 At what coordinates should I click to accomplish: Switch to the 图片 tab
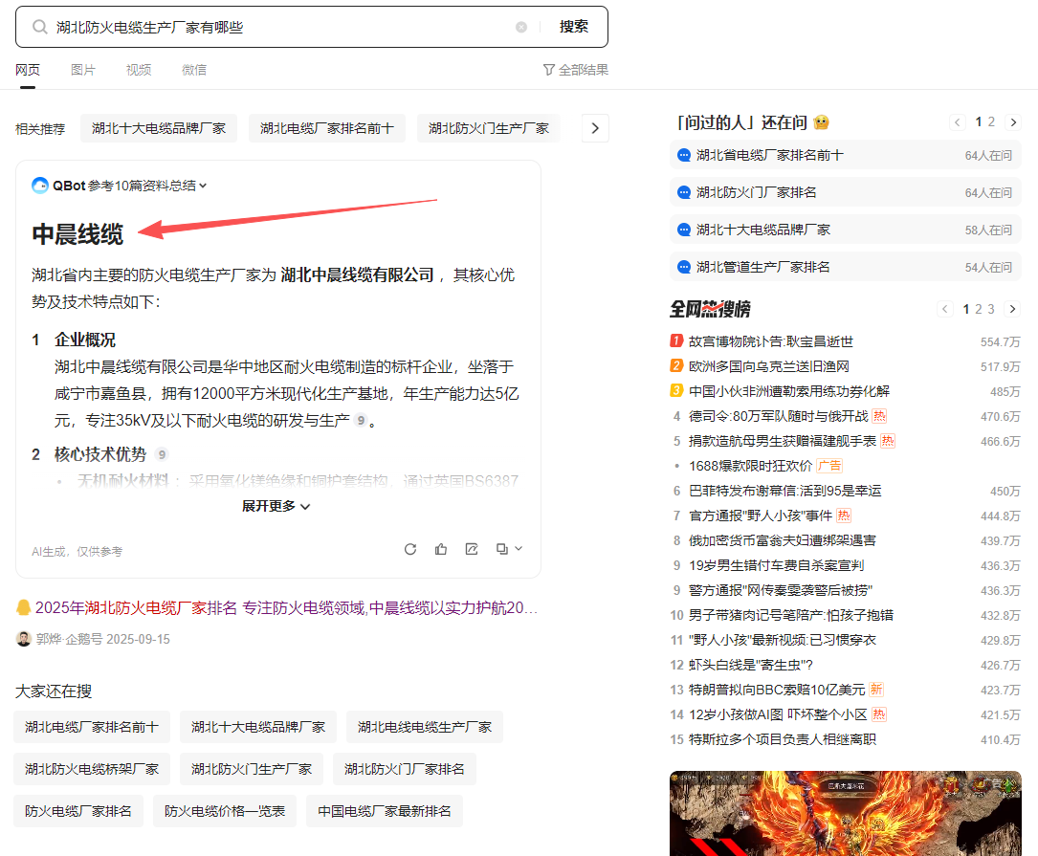(82, 69)
